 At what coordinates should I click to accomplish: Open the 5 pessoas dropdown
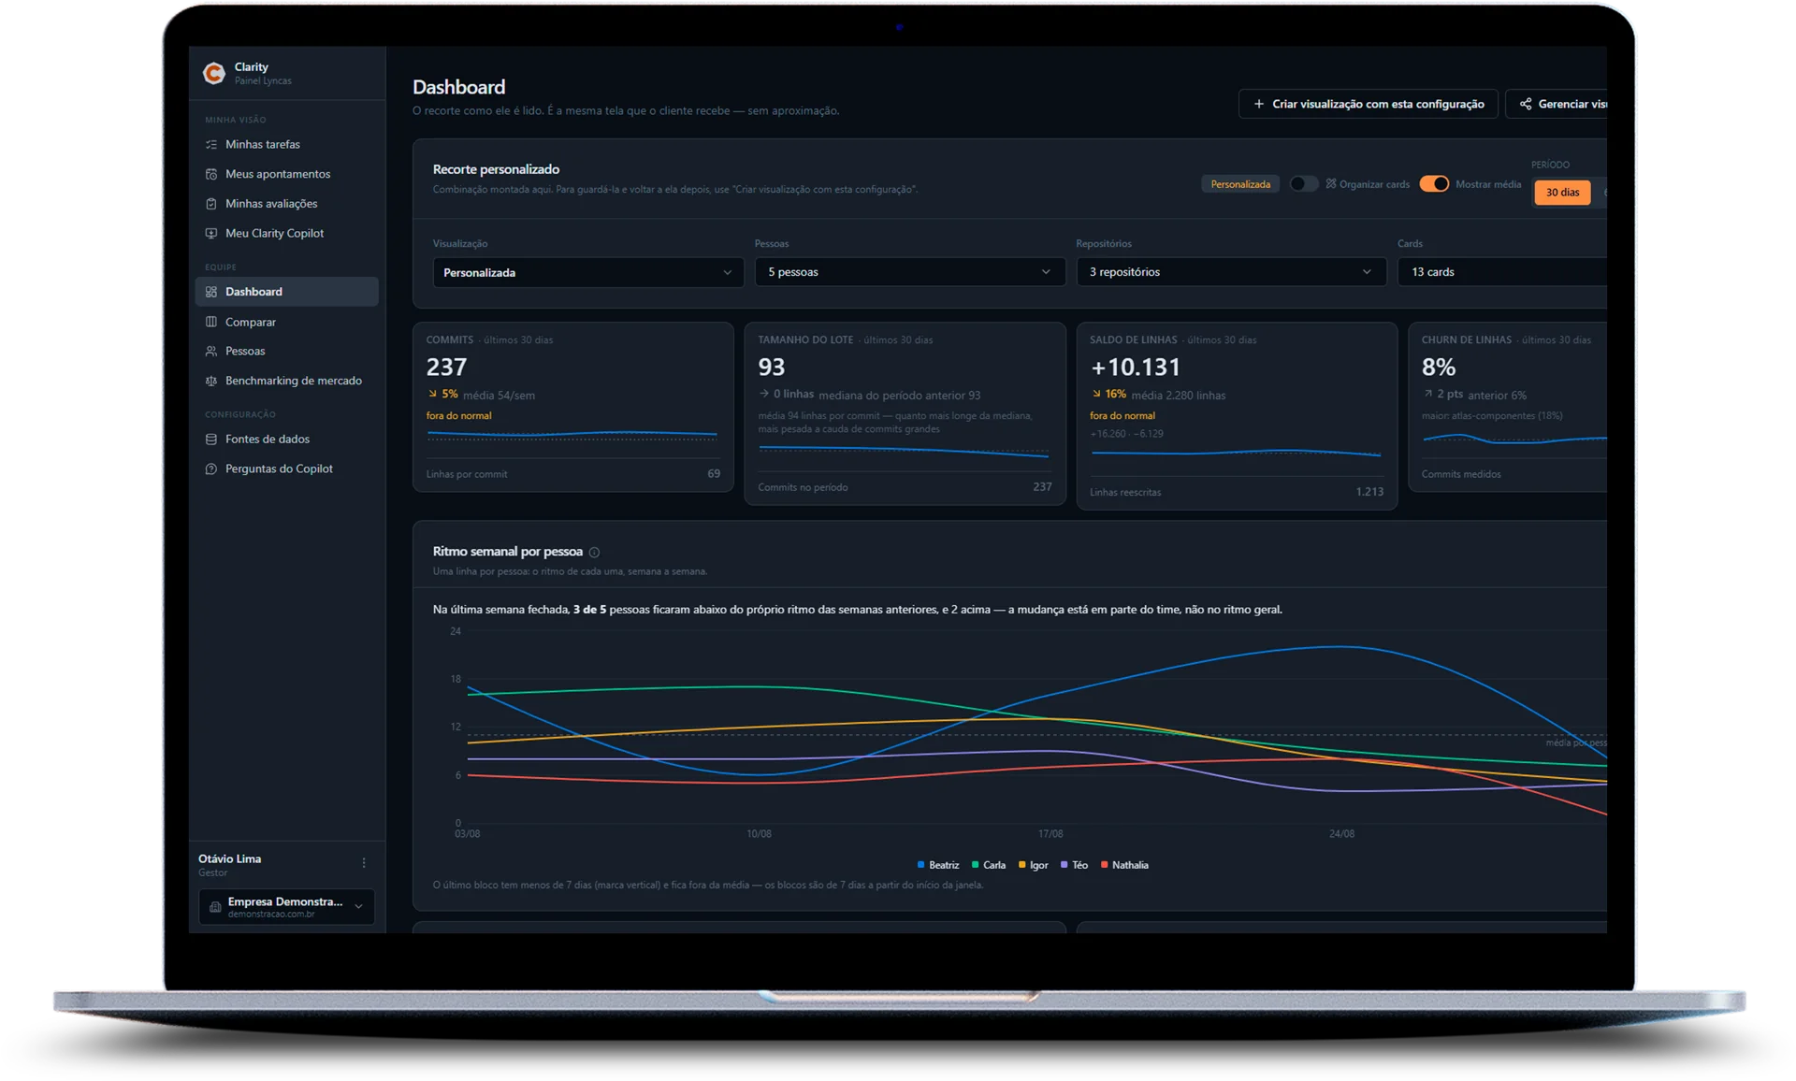point(909,272)
